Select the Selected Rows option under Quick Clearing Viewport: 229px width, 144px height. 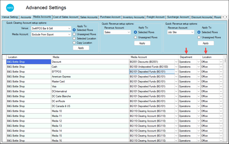coord(74,30)
